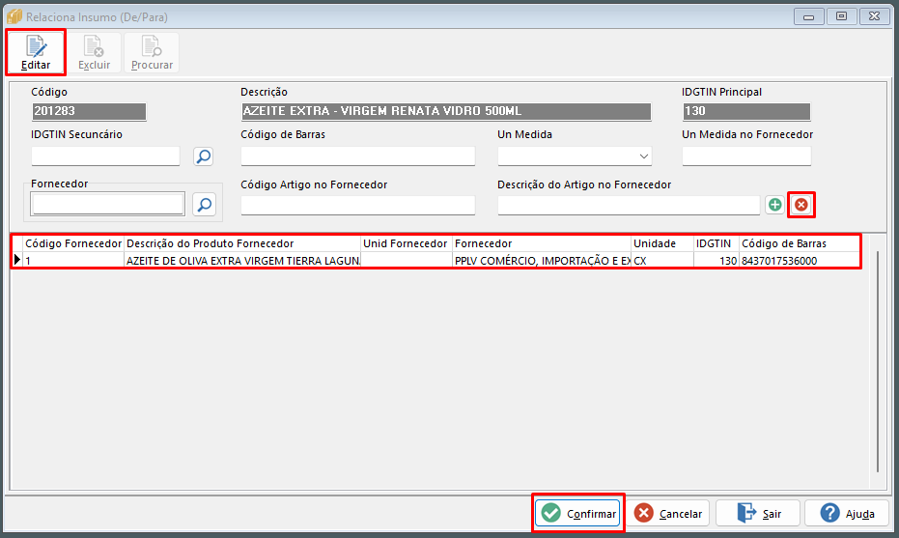The height and width of the screenshot is (538, 899).
Task: Maximize the Relaciona Insumo window
Action: click(842, 16)
